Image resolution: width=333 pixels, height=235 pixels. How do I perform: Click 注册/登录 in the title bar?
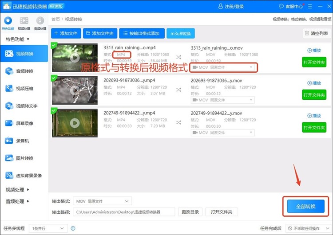pyautogui.click(x=231, y=6)
